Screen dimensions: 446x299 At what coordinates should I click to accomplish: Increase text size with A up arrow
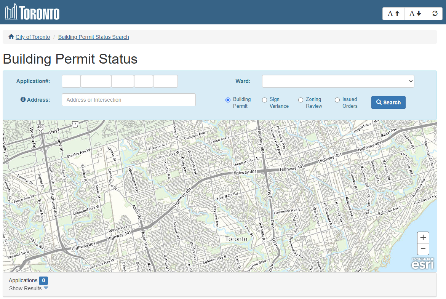(x=393, y=13)
